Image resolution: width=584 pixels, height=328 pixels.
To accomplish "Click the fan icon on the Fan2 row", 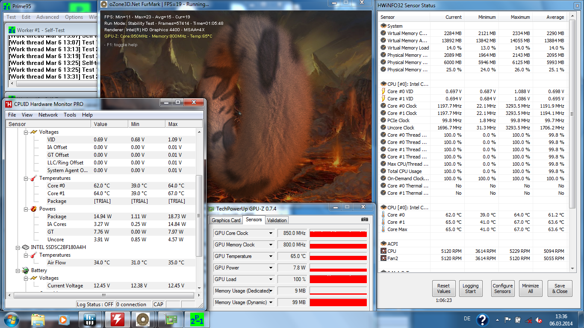I will click(x=383, y=258).
